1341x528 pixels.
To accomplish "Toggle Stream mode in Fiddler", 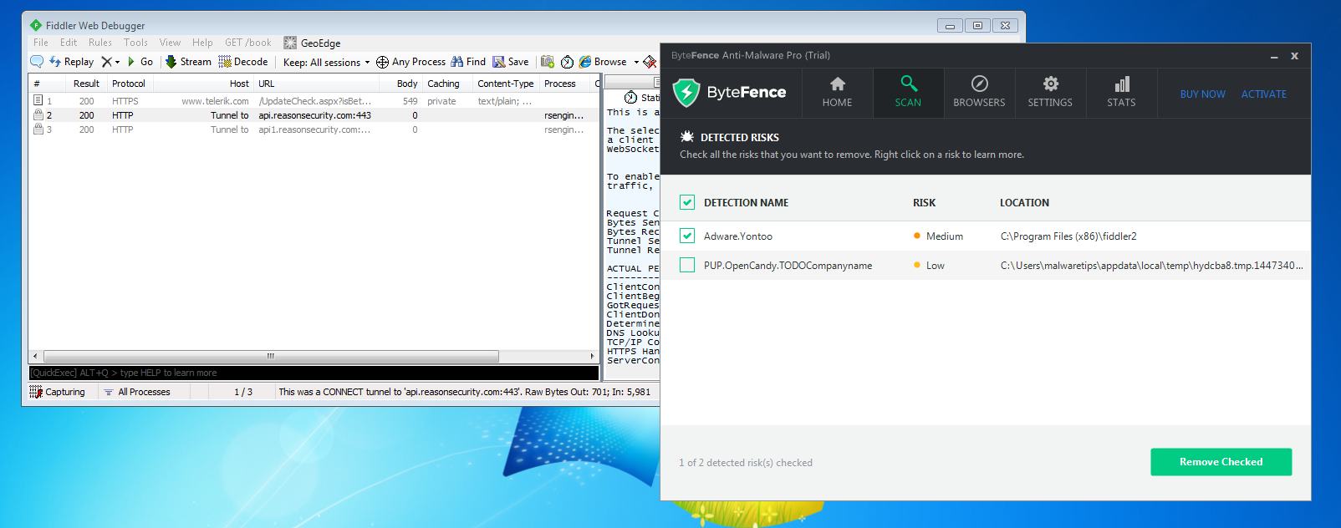I will (x=188, y=62).
